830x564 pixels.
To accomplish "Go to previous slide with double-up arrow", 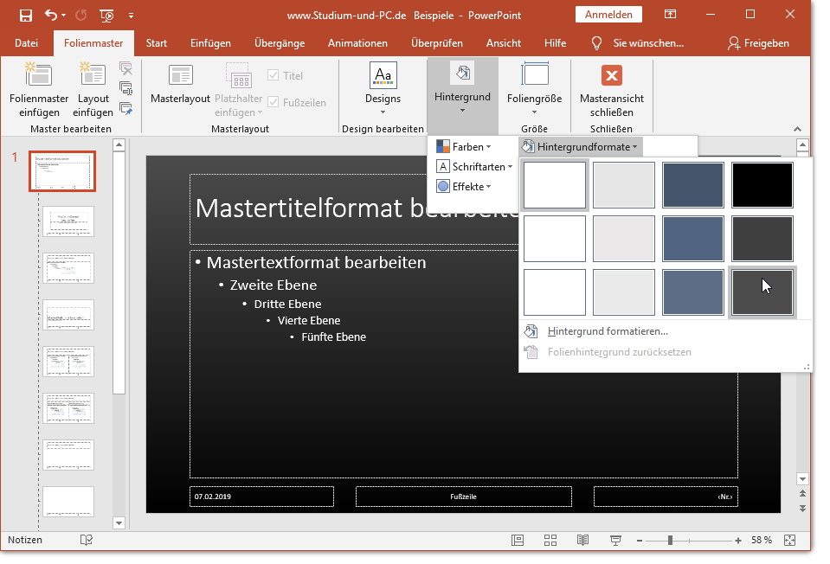I will click(802, 493).
